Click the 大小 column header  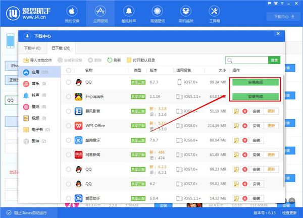(x=222, y=70)
